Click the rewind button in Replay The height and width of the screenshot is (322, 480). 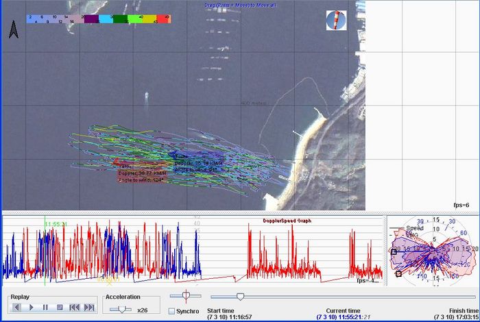tap(74, 308)
